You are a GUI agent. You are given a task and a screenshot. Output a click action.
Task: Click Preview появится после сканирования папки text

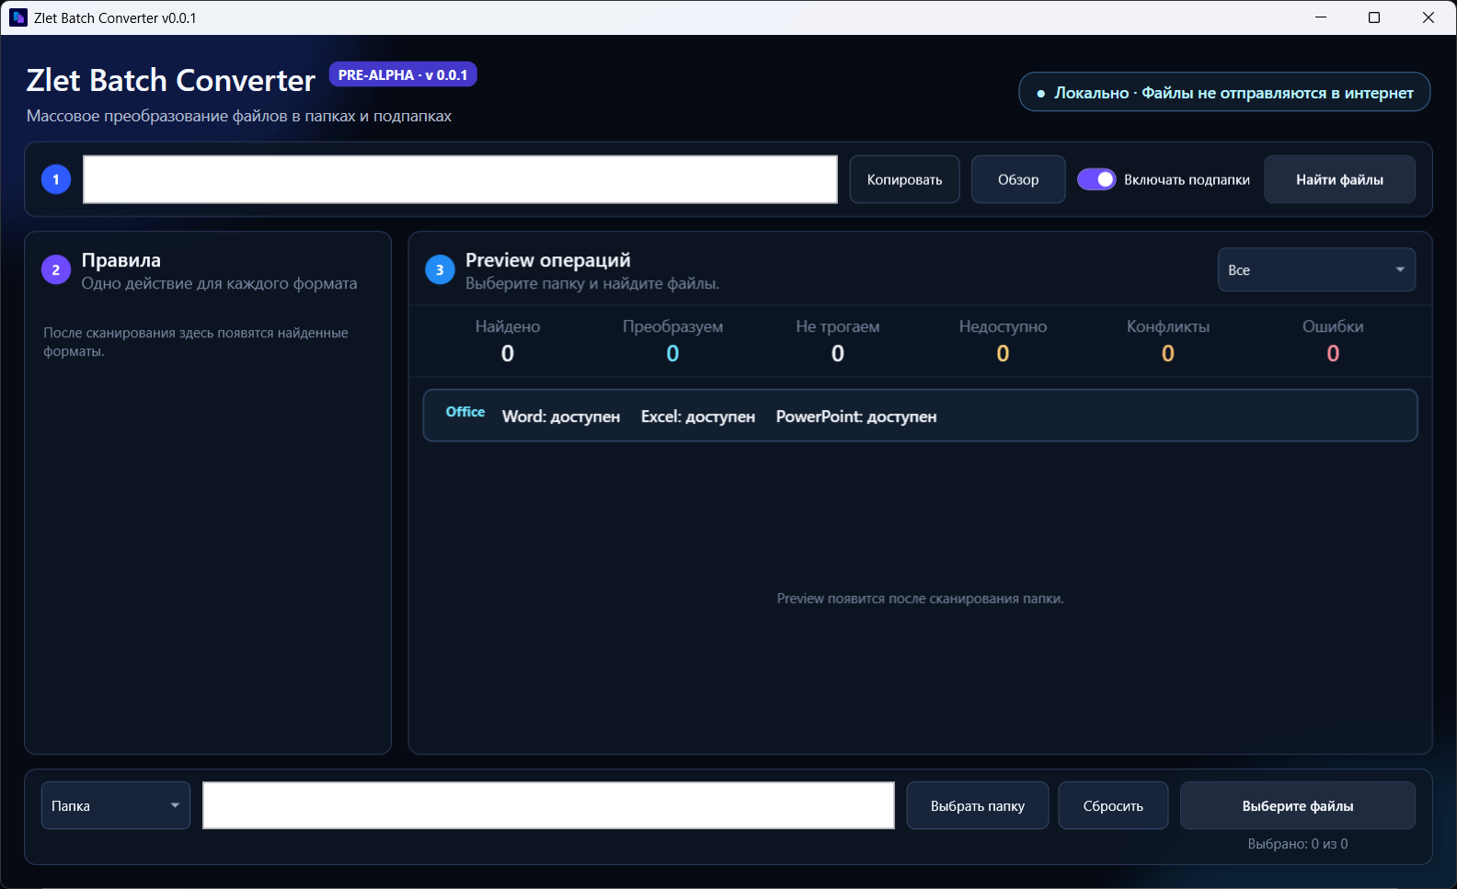pos(920,598)
